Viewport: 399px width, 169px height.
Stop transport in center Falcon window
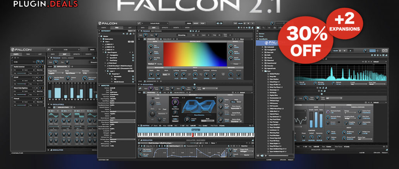pos(248,23)
